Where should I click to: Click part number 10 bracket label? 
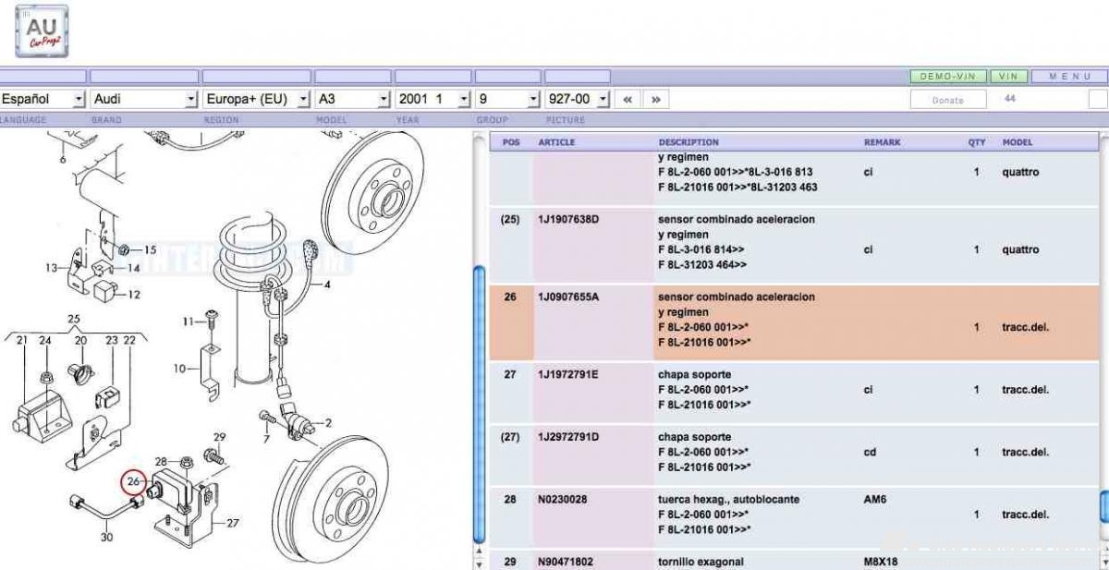179,369
